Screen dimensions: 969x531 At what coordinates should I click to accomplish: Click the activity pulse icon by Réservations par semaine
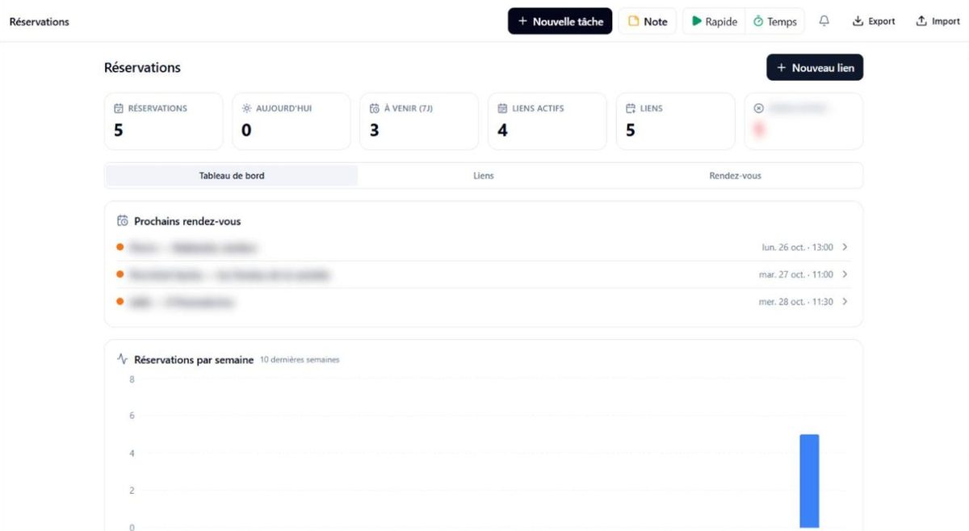[123, 359]
